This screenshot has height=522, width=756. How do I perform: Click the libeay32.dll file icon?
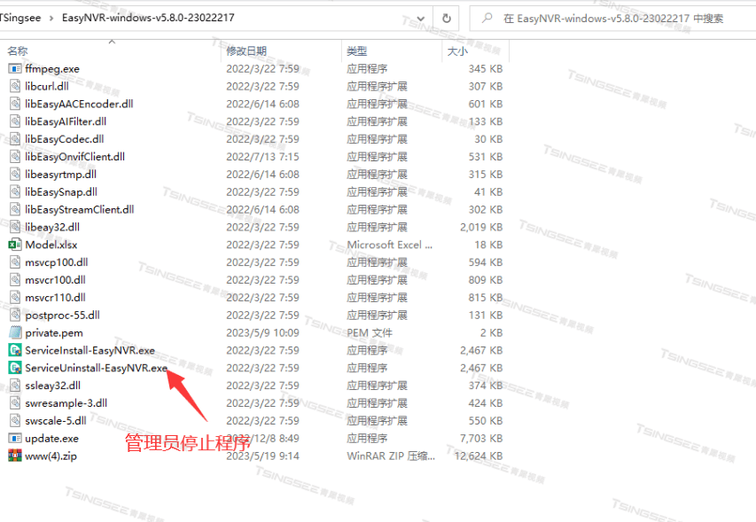coord(15,227)
